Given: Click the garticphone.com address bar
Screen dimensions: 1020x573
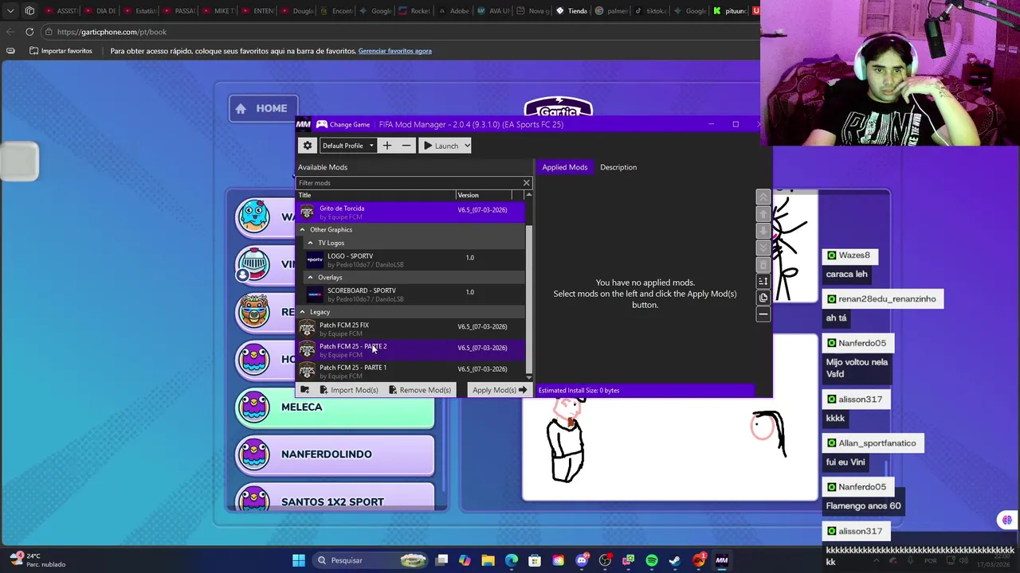Looking at the screenshot, I should [398, 32].
